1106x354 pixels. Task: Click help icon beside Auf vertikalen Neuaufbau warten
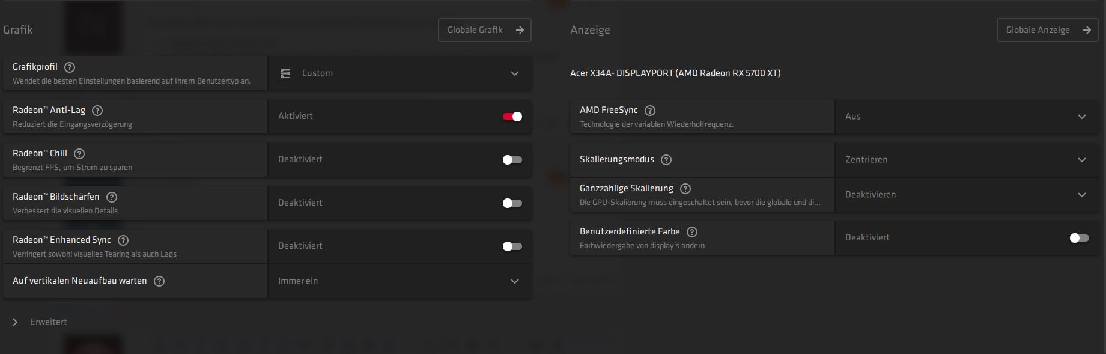159,281
